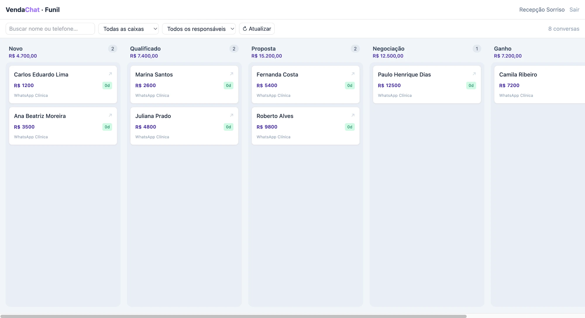The width and height of the screenshot is (585, 318).
Task: Expand the Todas as caixas dropdown
Action: (128, 29)
